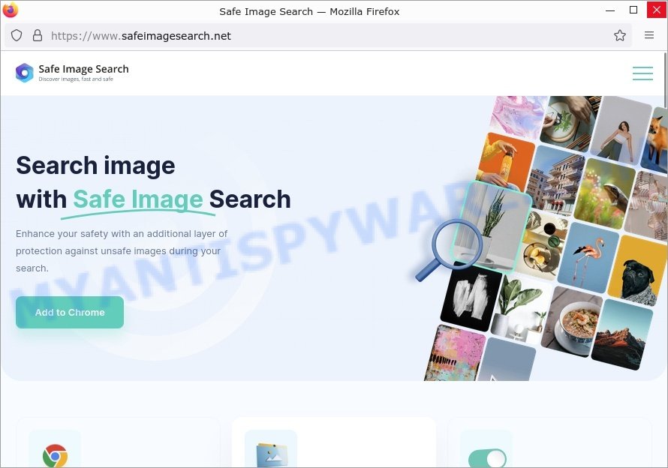Click the magnifying glass graphic
668x468 pixels.
coord(449,250)
